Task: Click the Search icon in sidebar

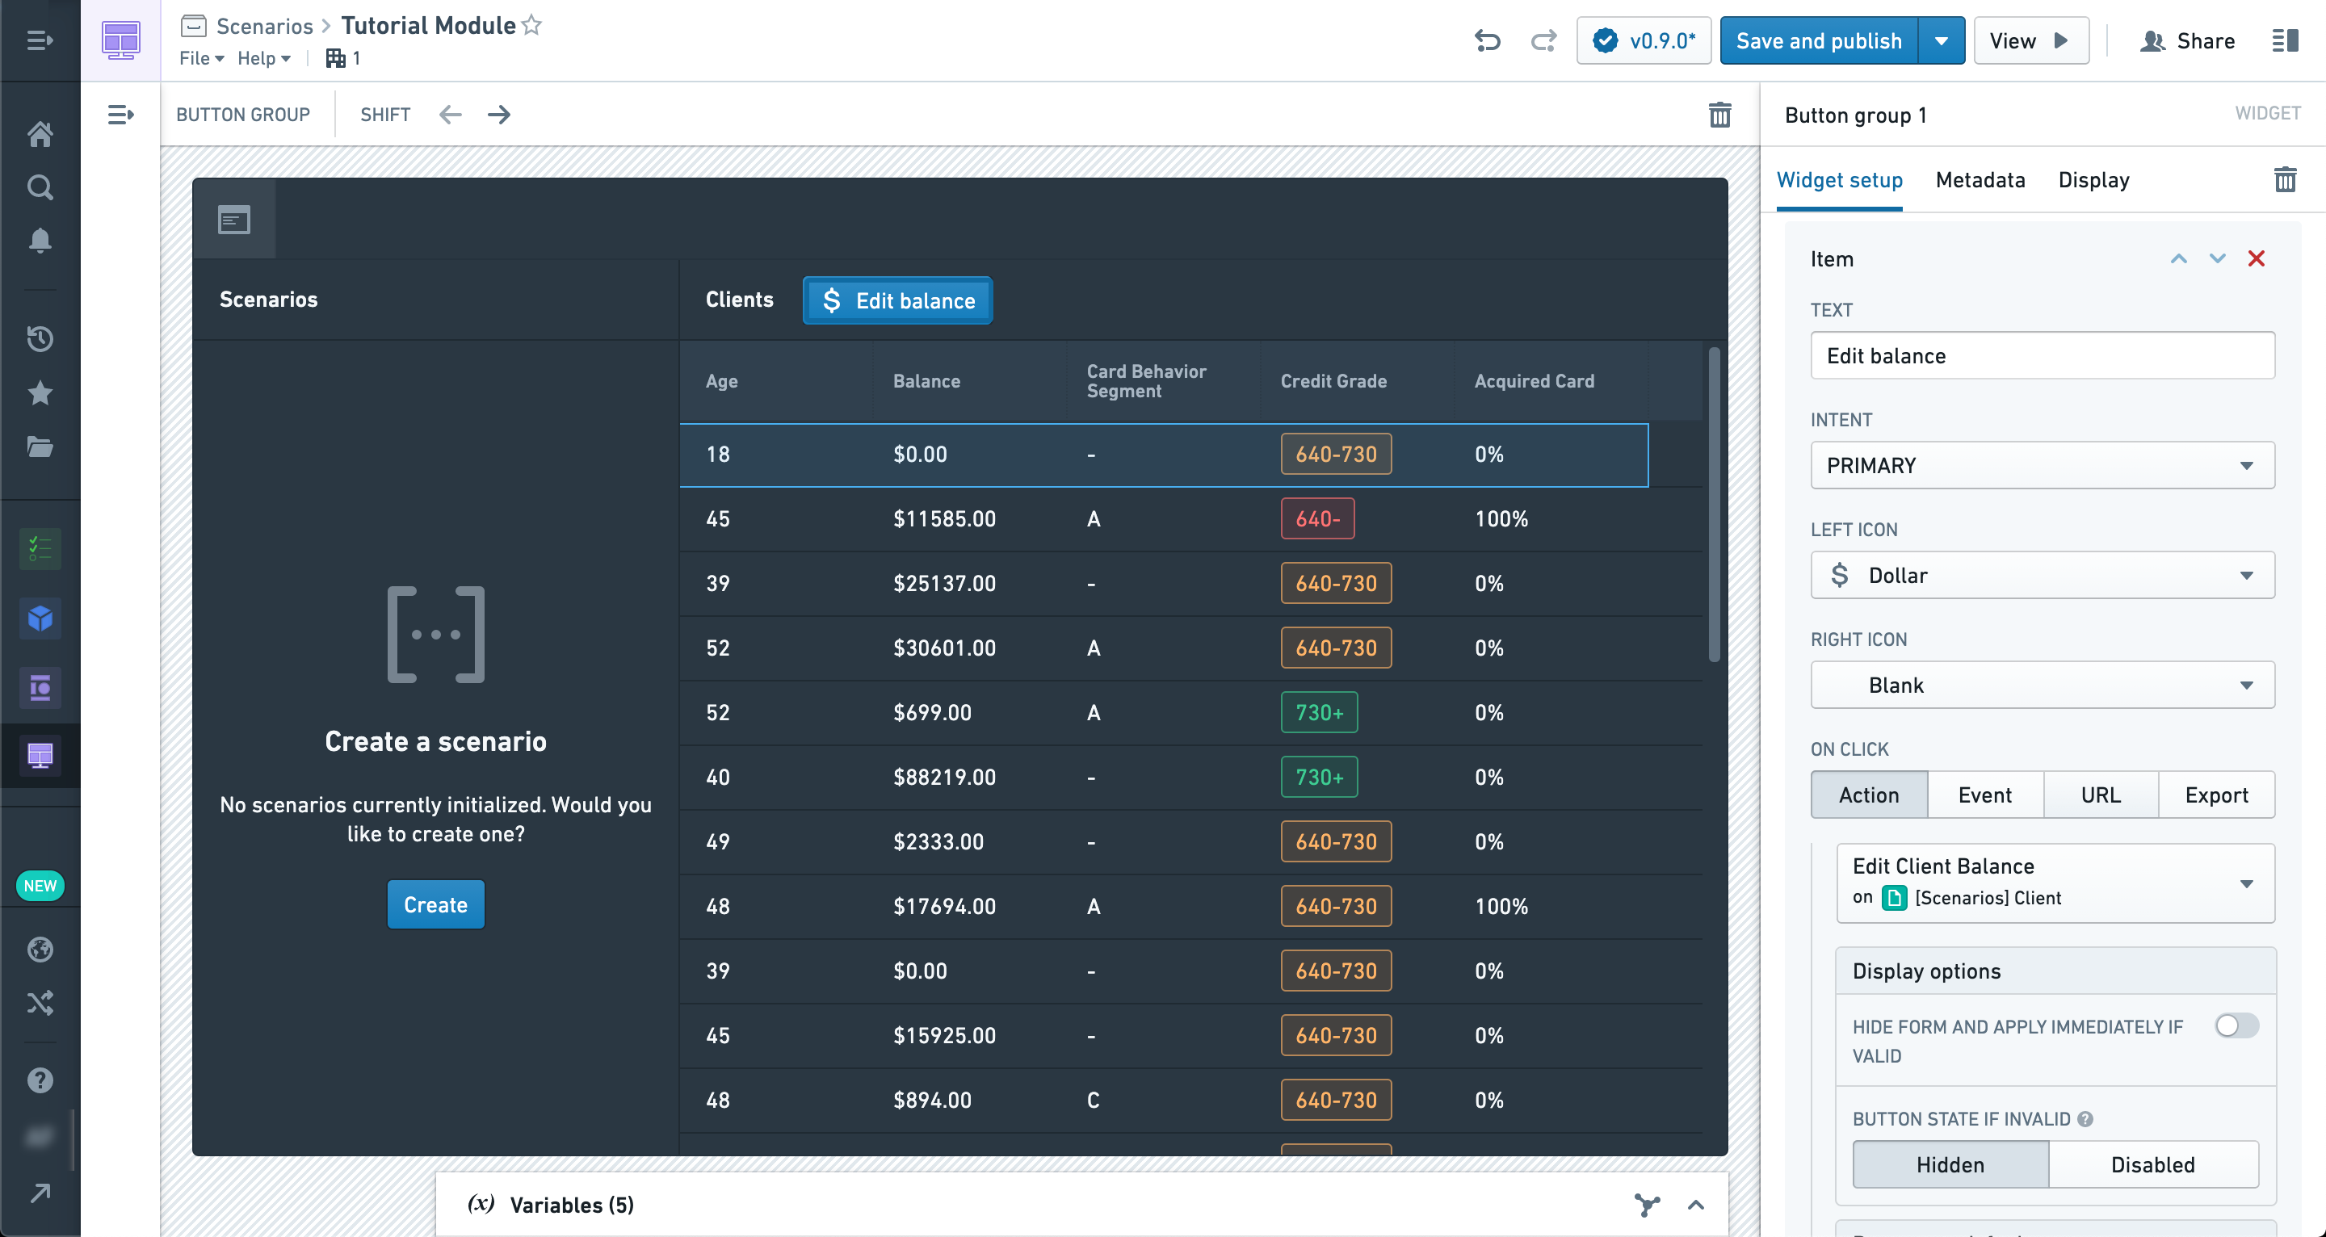Action: [40, 187]
